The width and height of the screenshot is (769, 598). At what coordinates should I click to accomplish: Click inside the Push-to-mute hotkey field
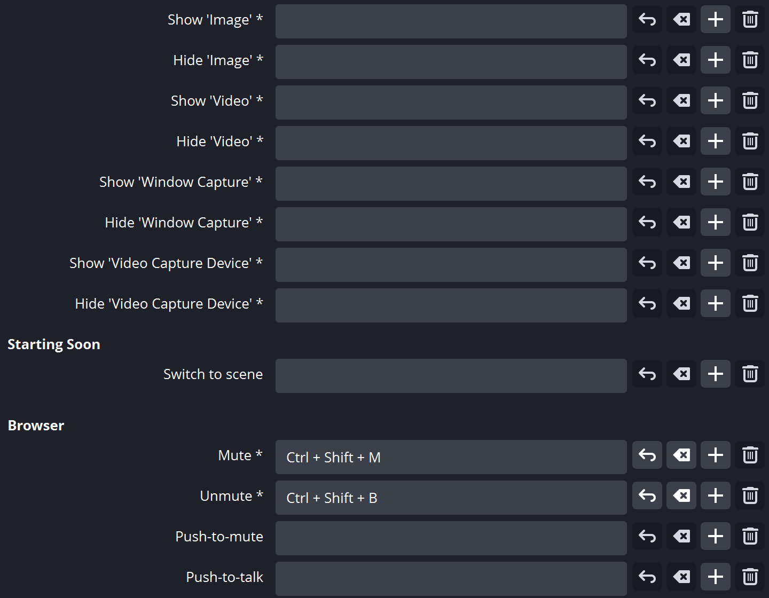pyautogui.click(x=451, y=538)
